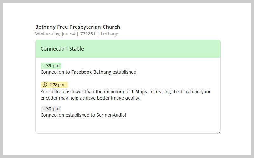The width and height of the screenshot is (254, 158).
Task: Click empty area inside the log panel bottom
Action: click(x=128, y=126)
